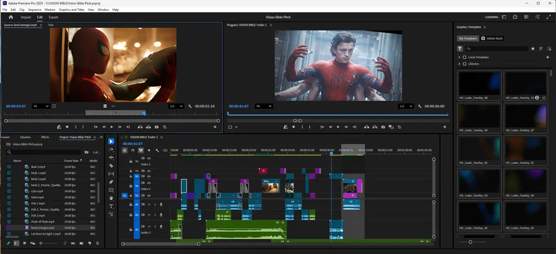Lock the Video 5 track
This screenshot has width=556, height=254.
131,161
